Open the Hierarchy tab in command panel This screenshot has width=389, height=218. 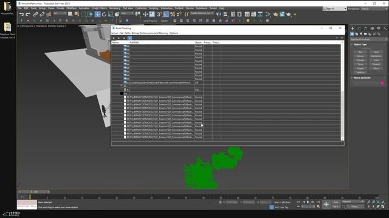coord(365,28)
